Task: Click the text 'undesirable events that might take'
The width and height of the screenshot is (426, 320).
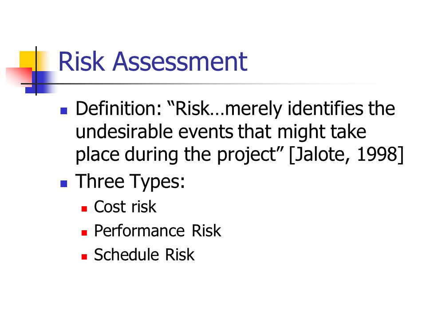Action: [221, 132]
